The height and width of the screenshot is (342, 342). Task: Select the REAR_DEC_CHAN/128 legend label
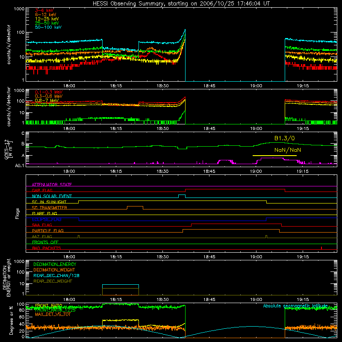click(x=56, y=276)
